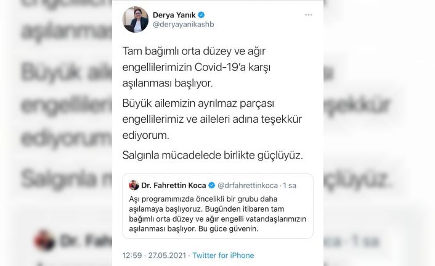The image size is (435, 266).
Task: Click the Dr. Fahrettin Koca name
Action: 174,185
